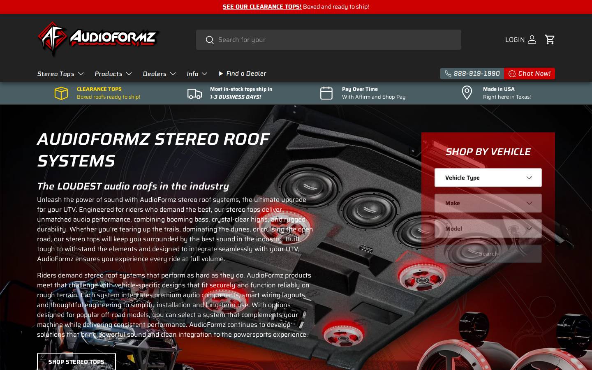Call 888-919-1990 button
592x370 pixels.
(472, 74)
